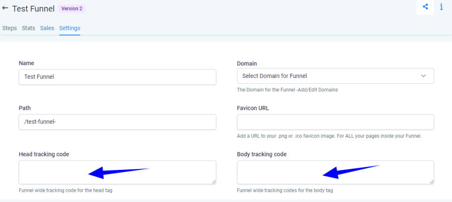The height and width of the screenshot is (202, 452).
Task: Click the Version 2 badge
Action: tap(72, 8)
